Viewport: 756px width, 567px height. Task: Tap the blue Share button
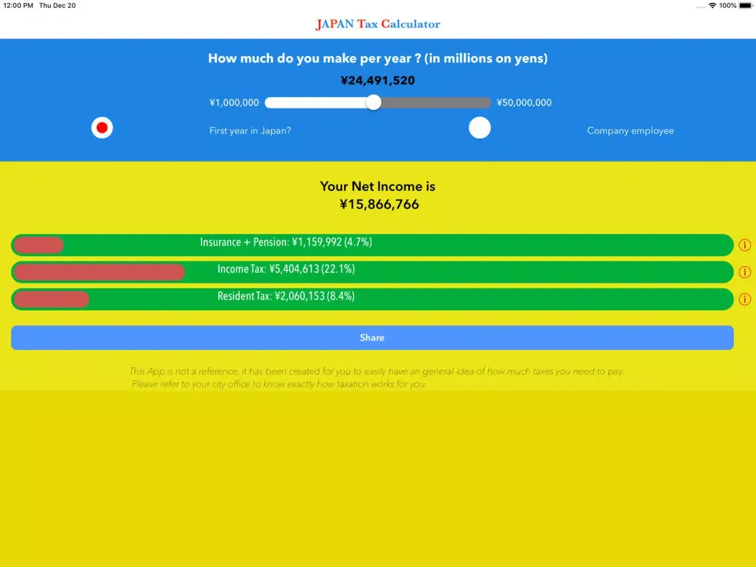coord(372,337)
